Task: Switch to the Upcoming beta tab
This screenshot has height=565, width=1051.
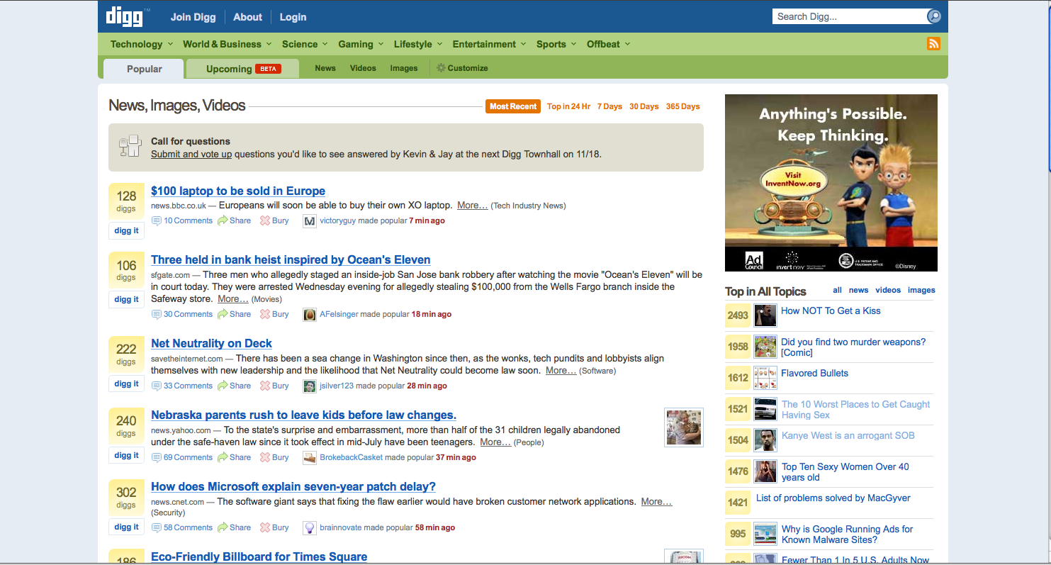Action: pos(242,69)
